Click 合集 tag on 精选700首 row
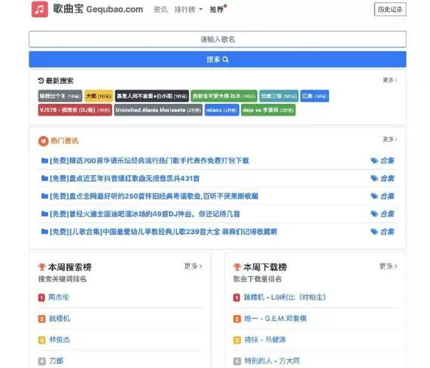The image size is (430, 368). click(x=383, y=160)
